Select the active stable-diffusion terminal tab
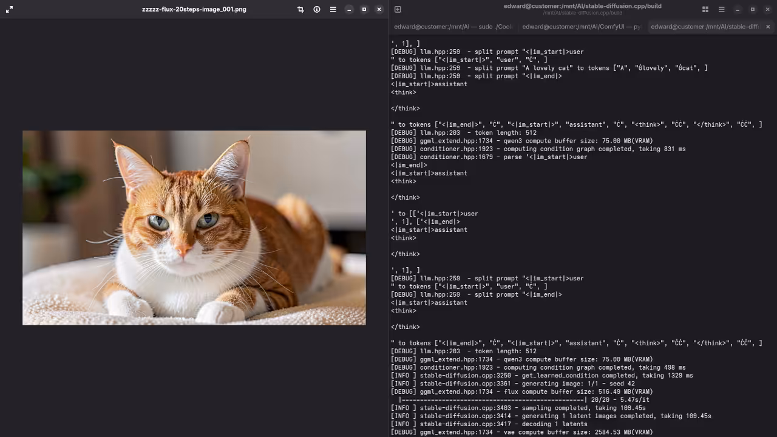 point(704,27)
